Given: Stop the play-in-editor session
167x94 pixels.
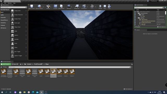Looking at the screenshot, I should coord(105,7).
